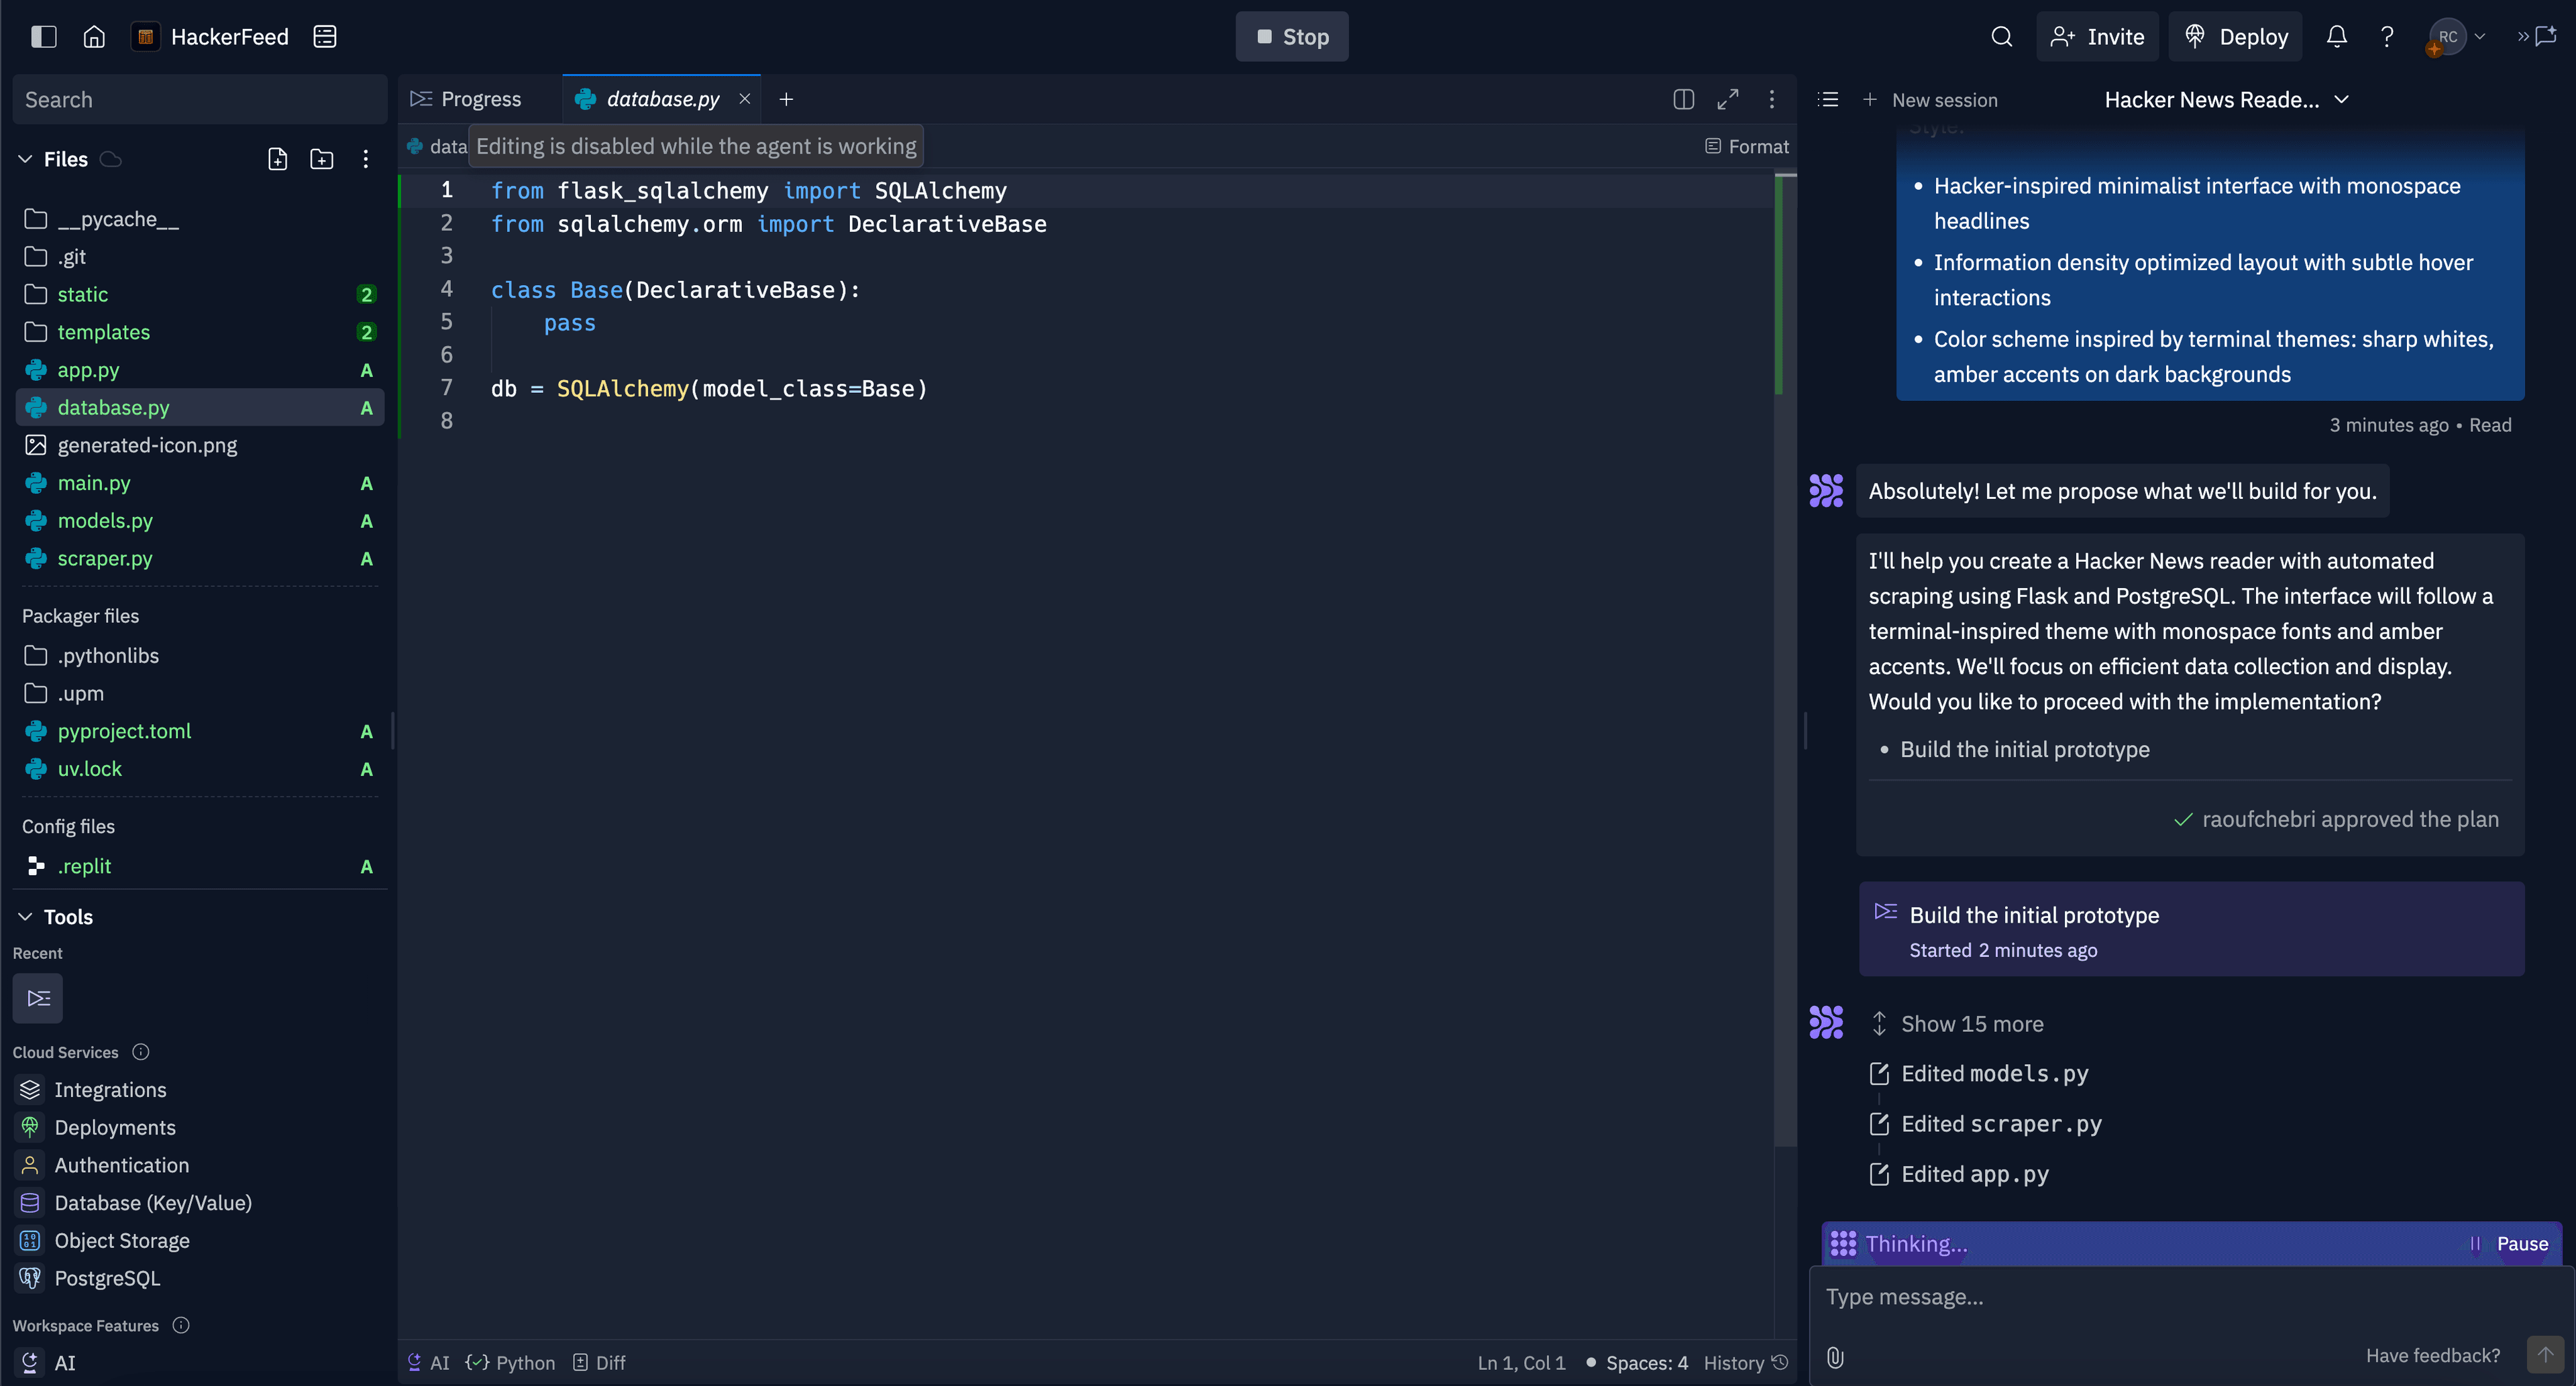
Task: Collapse the Tools section
Action: [x=25, y=917]
